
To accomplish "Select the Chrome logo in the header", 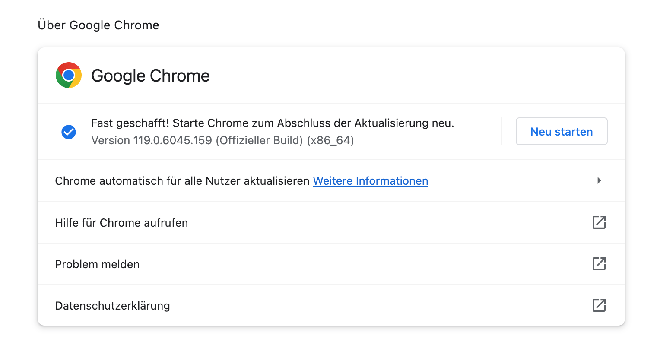I will (68, 75).
